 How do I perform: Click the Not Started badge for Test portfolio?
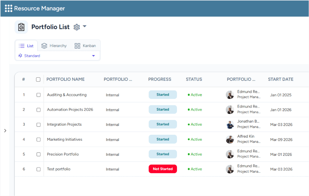tap(163, 169)
